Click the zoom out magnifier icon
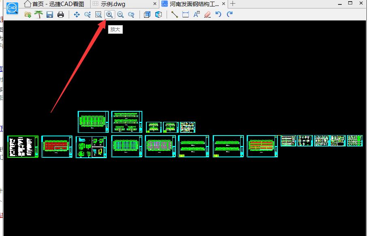Viewport: 387px width, 236px height. (121, 15)
